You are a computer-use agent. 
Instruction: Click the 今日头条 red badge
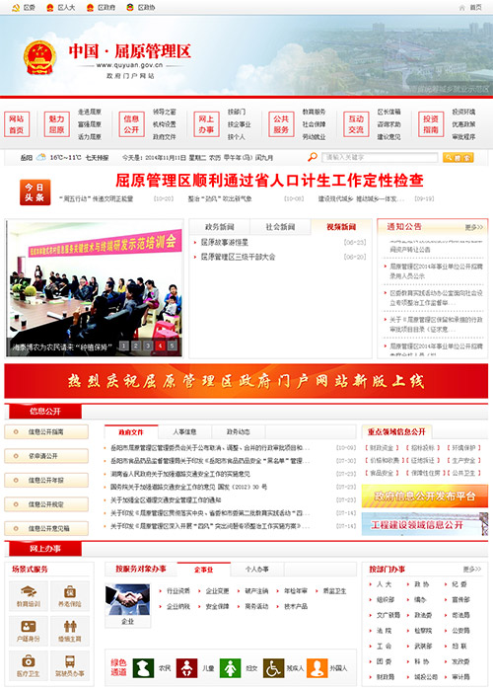pyautogui.click(x=35, y=192)
